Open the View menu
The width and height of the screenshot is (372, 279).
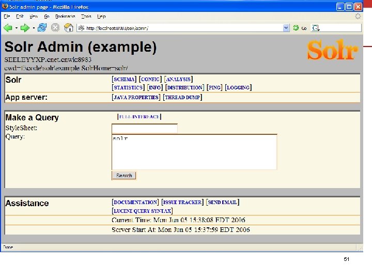(x=34, y=17)
